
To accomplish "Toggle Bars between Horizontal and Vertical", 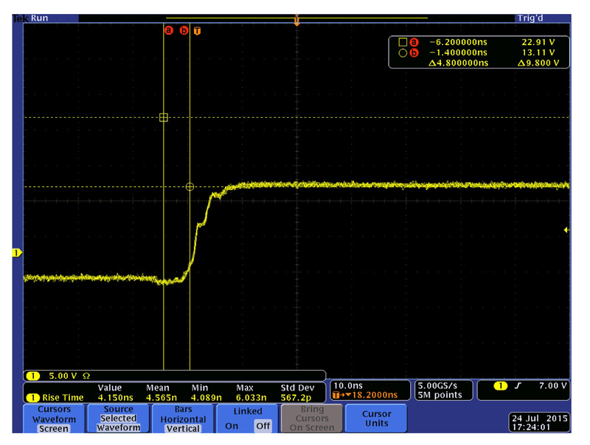I will [183, 418].
